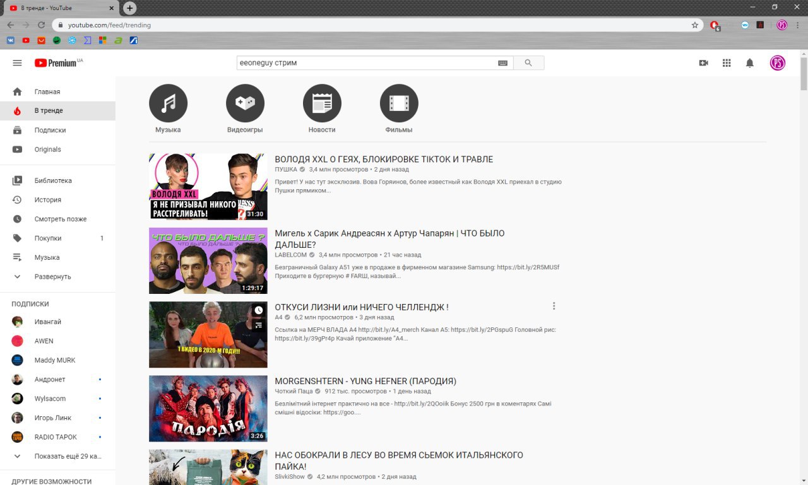Open the YouTube bookmark in bookmarks bar

point(26,40)
